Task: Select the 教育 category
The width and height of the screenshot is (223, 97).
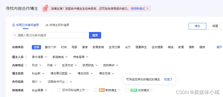Action: click(181, 47)
